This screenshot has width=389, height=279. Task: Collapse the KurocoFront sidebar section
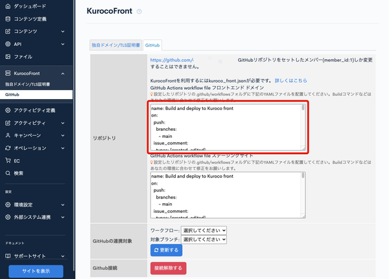point(63,73)
